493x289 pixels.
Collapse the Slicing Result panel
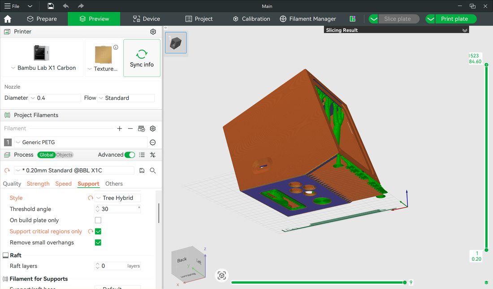coord(465,30)
